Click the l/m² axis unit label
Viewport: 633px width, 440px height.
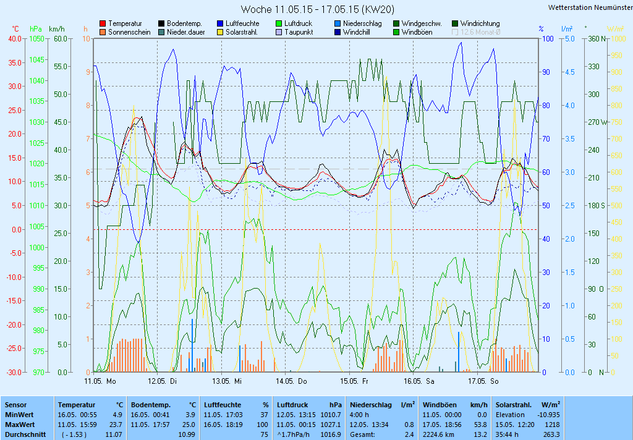tap(567, 29)
